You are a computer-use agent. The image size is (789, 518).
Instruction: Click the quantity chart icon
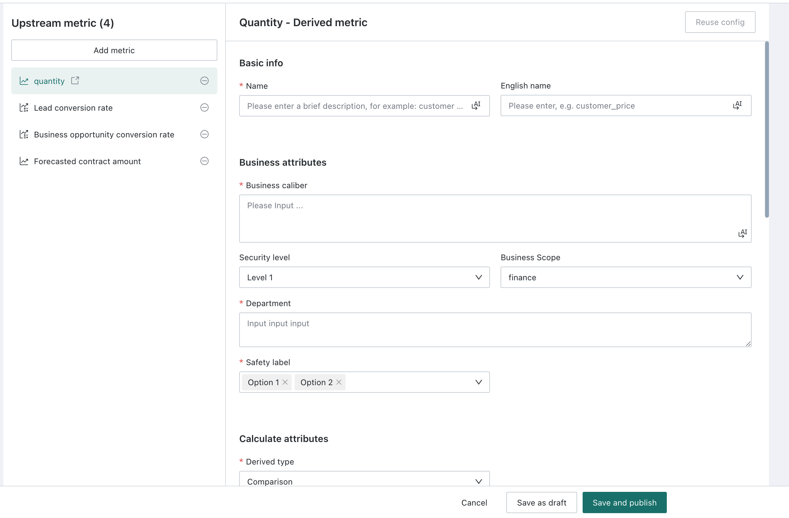click(24, 81)
